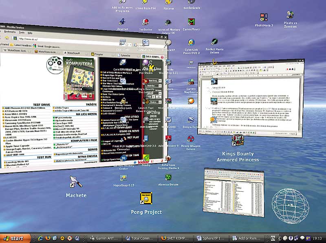
Task: Launch the Atomica Deluxe icon
Action: (168, 177)
